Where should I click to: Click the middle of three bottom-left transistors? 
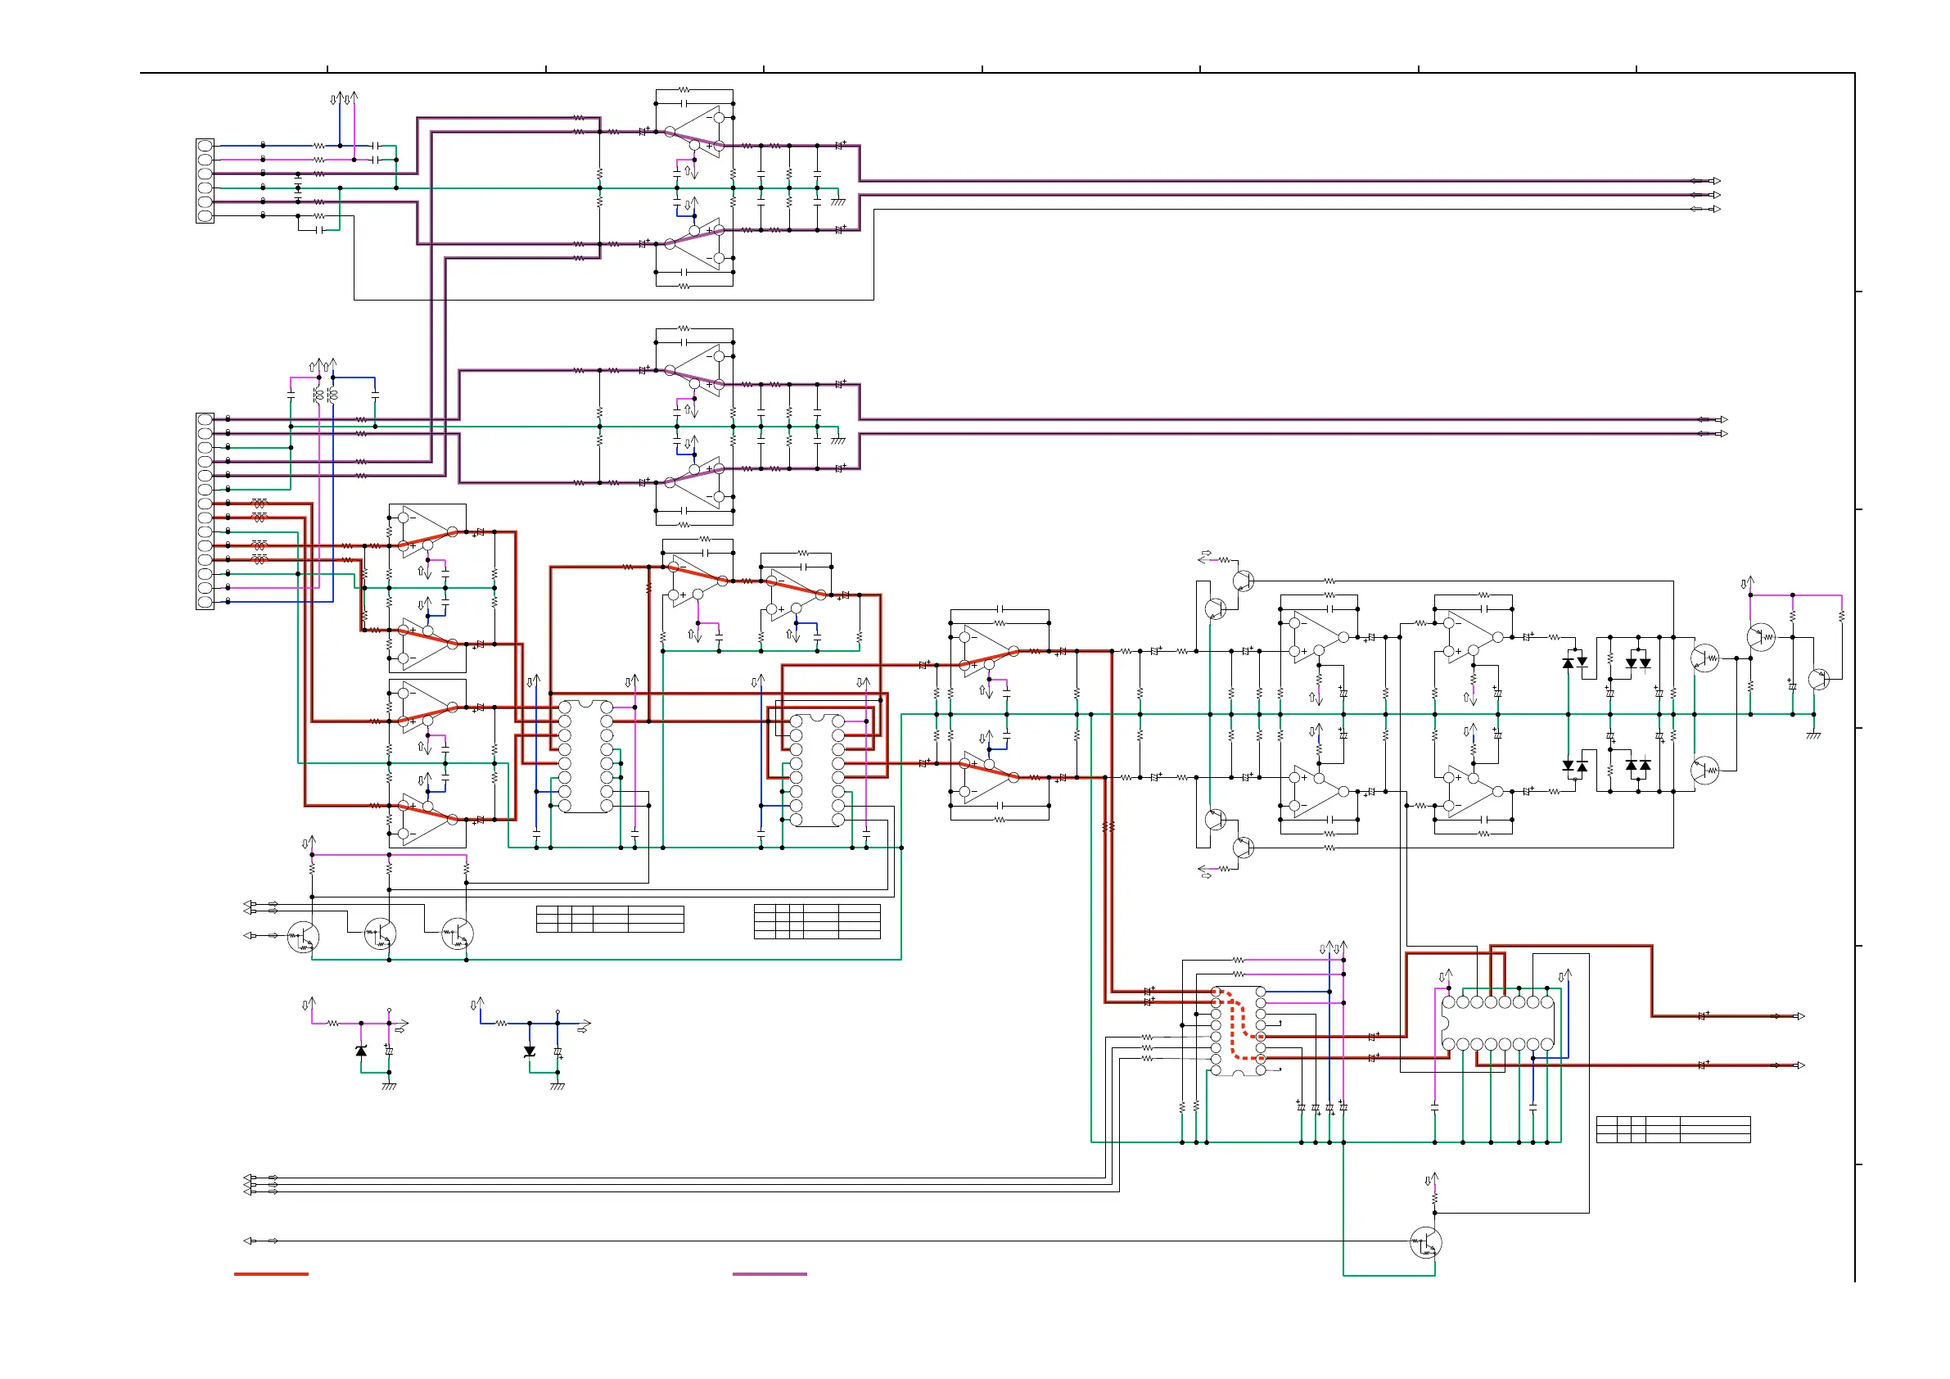tap(380, 934)
